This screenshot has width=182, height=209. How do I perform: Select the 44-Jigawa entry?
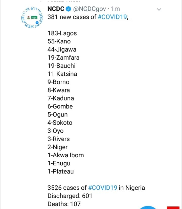[62, 49]
